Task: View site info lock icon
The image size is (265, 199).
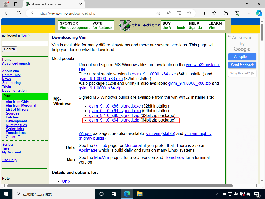Action: (x=33, y=13)
